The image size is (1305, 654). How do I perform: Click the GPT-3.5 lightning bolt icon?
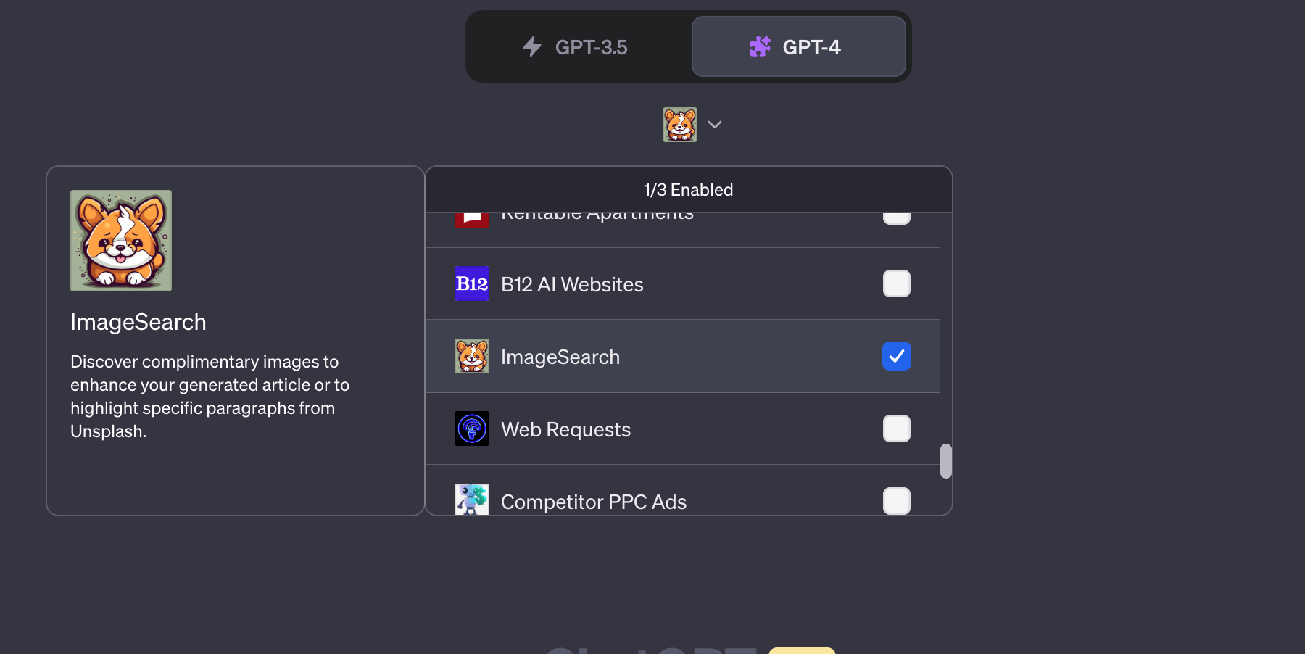click(532, 47)
